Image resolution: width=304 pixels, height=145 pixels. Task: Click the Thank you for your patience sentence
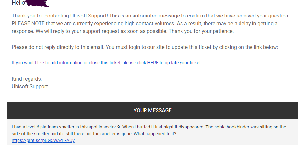201,31
